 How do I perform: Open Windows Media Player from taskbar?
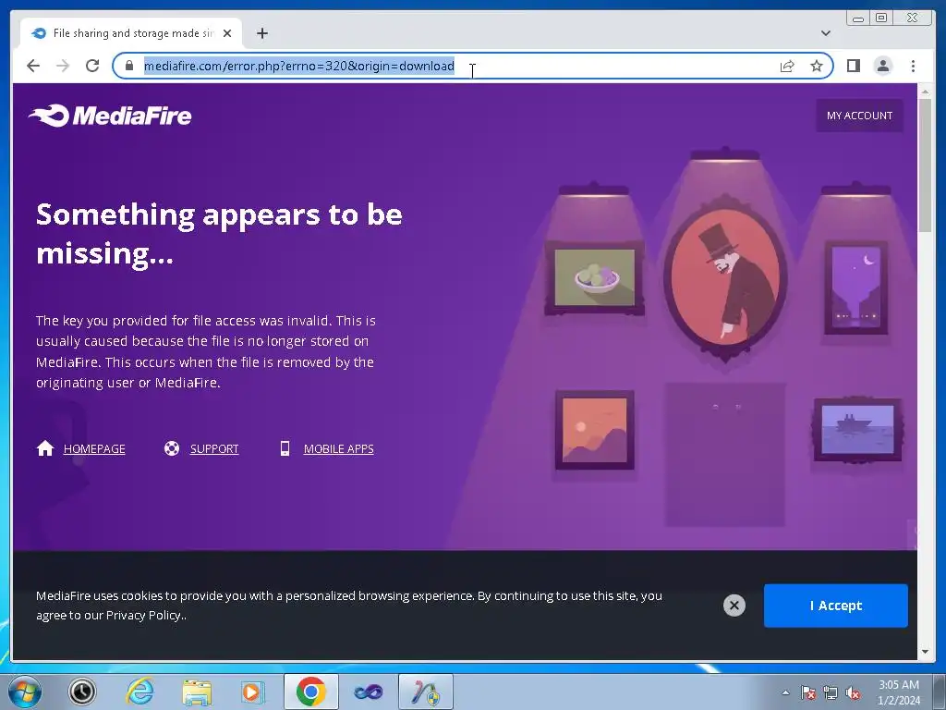click(x=253, y=692)
